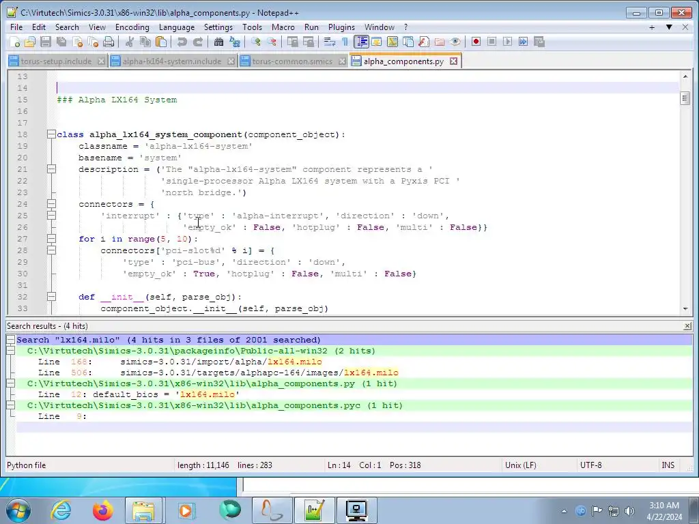
Task: Collapse the Search "lx164.milo" results header
Action: (11, 340)
